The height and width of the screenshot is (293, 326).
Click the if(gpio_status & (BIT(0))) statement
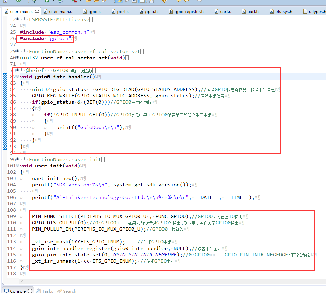click(71, 102)
